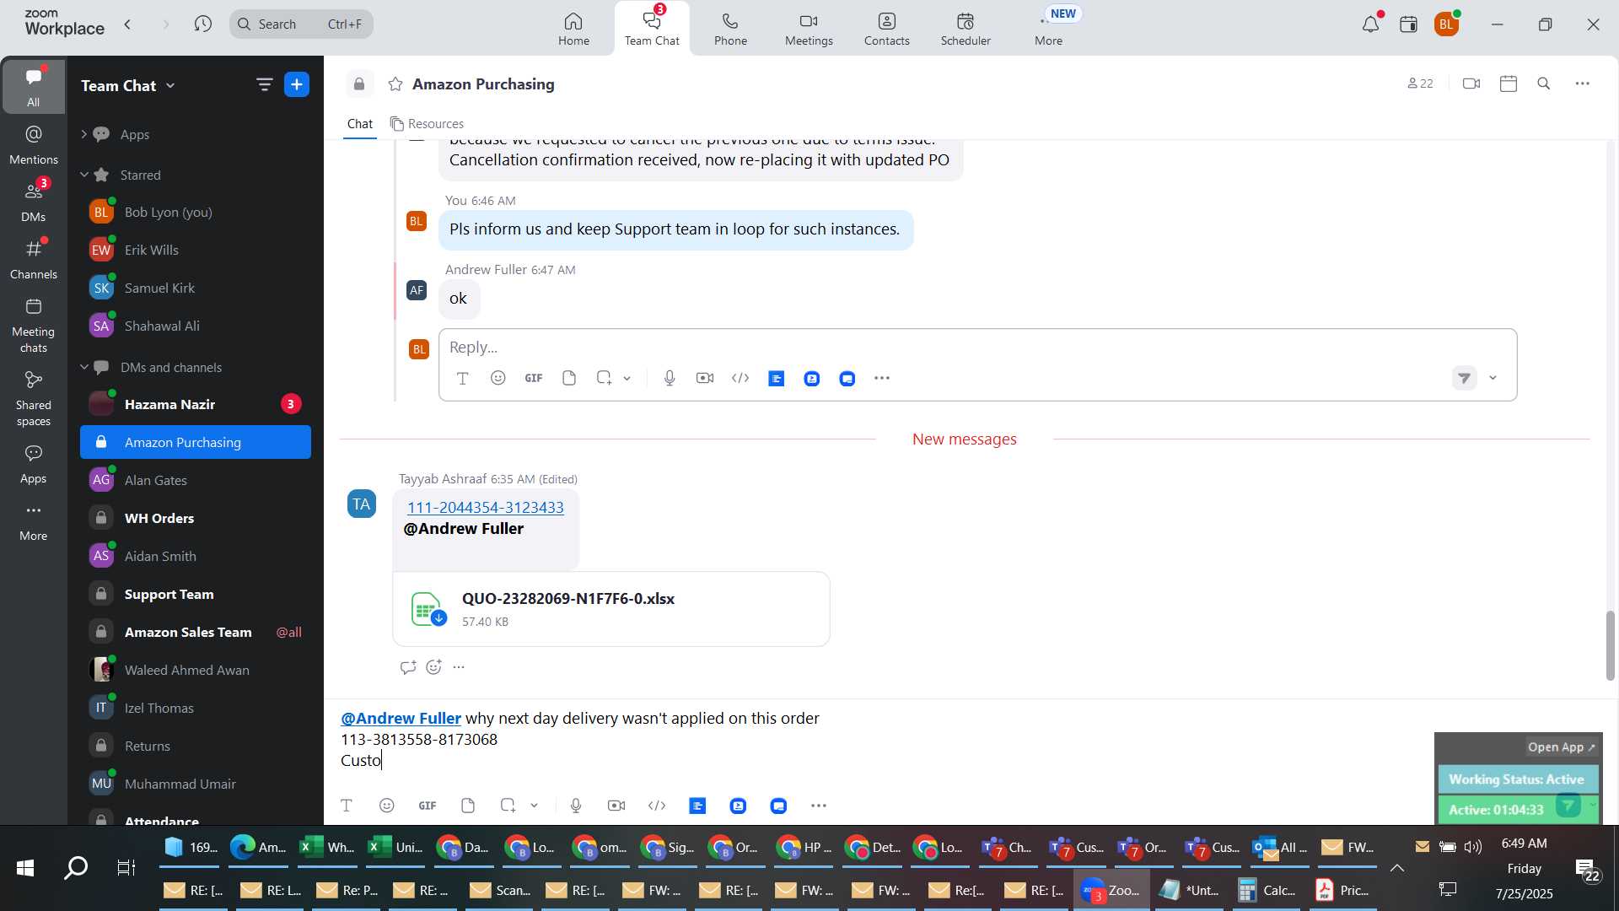Open the Meetings tab
Viewport: 1619px width, 911px height.
(809, 29)
